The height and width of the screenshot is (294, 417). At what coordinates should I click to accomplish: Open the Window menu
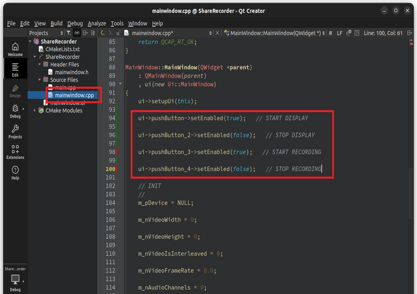pos(138,23)
